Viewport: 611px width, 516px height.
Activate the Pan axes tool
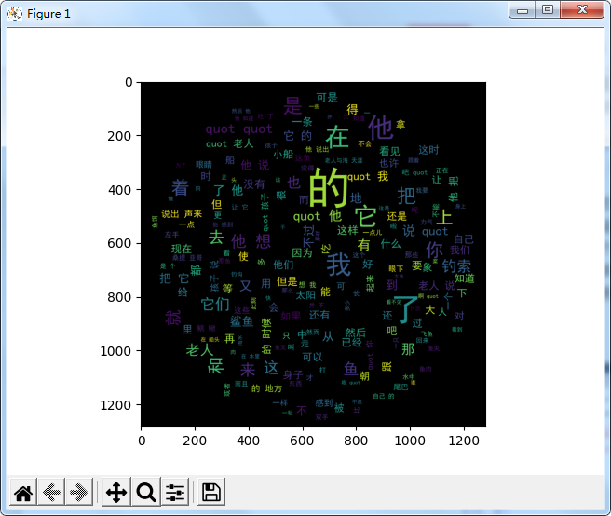pyautogui.click(x=116, y=492)
